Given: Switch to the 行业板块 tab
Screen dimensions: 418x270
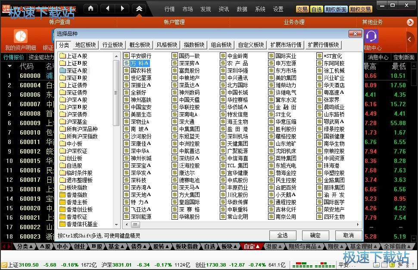Looking at the screenshot, I should click(112, 45).
